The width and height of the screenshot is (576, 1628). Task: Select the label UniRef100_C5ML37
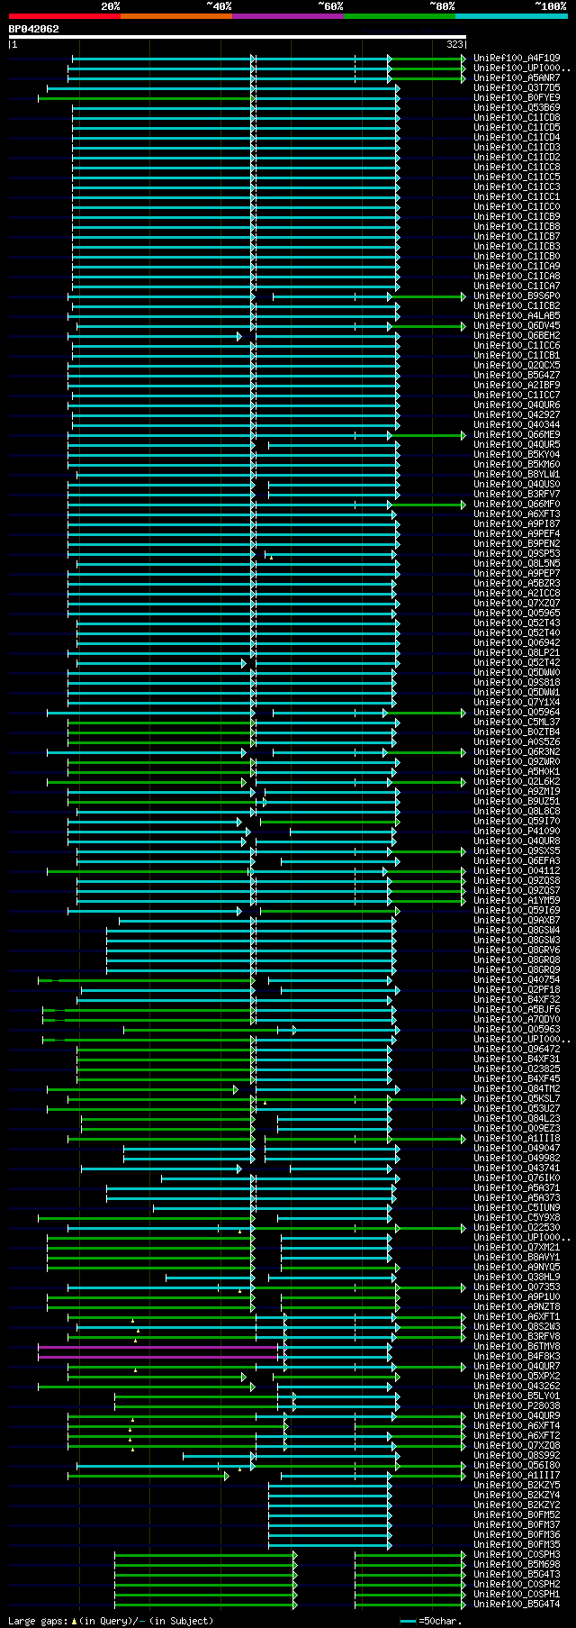517,723
